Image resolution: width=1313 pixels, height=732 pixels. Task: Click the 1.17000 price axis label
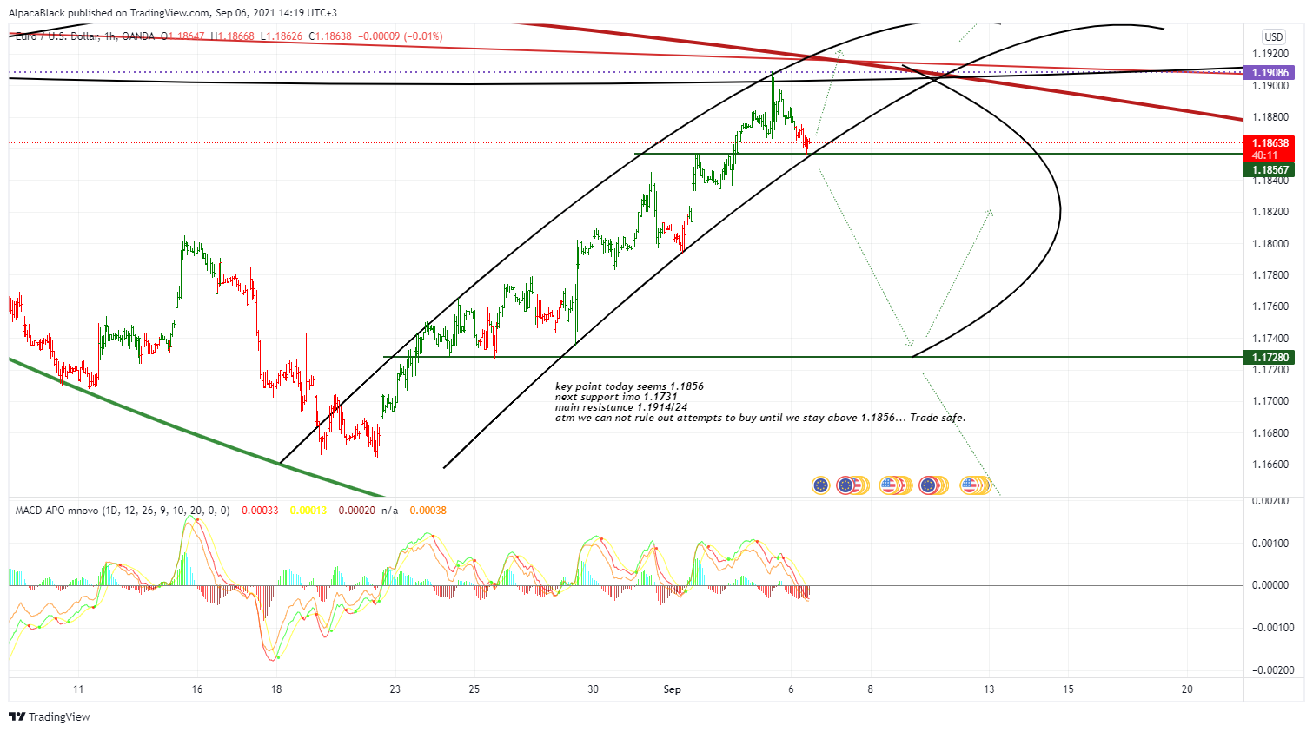[x=1270, y=401]
